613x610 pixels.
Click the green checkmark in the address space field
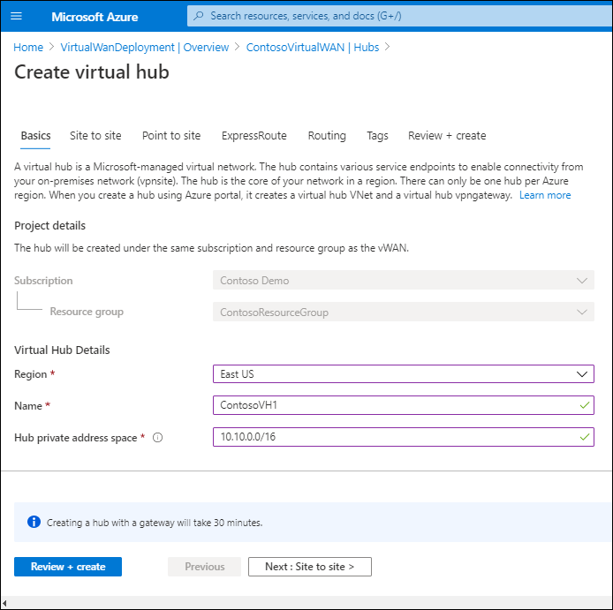coord(585,437)
